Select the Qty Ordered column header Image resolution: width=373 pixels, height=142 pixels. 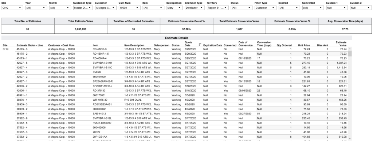(x=284, y=45)
